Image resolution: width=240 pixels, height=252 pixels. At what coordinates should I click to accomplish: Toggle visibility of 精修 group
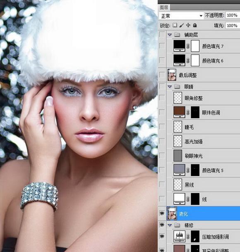(162, 225)
